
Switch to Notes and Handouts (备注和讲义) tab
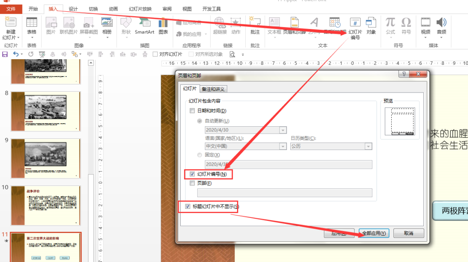[x=213, y=89]
